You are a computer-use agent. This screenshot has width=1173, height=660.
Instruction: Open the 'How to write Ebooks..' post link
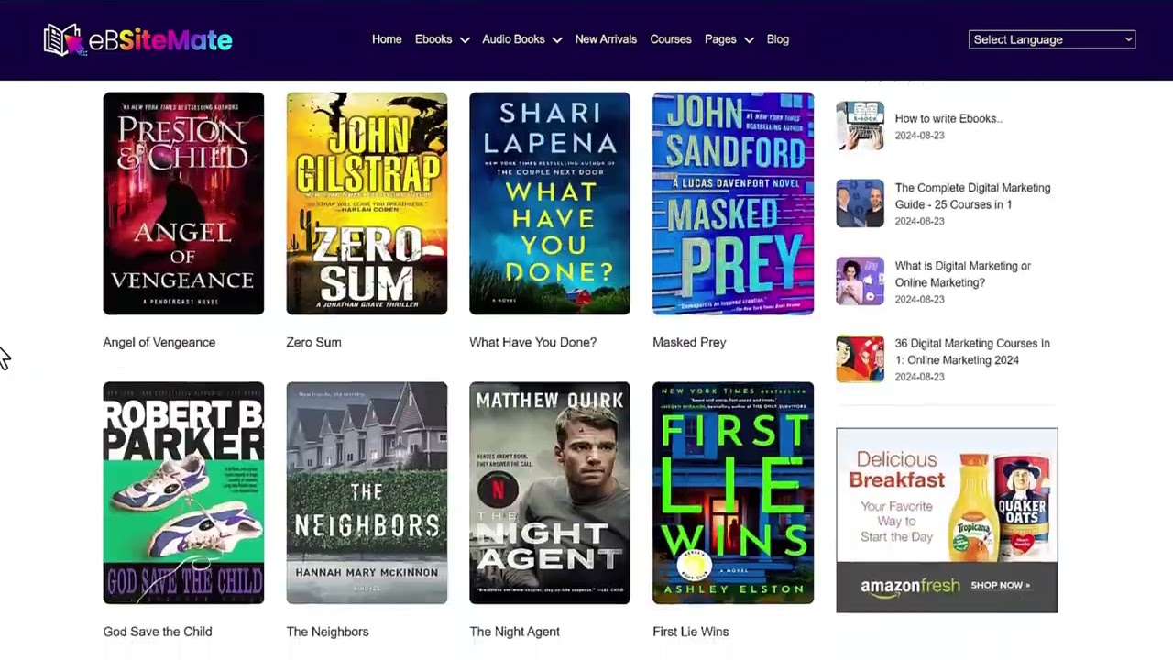pyautogui.click(x=948, y=118)
